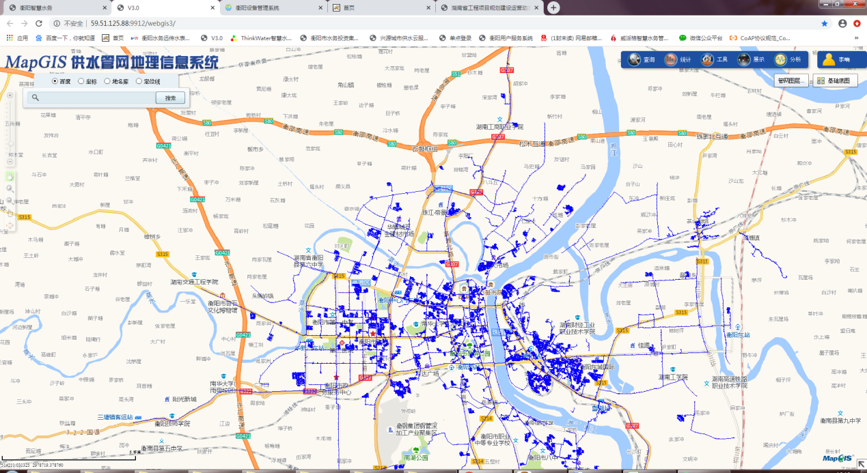Activate the magnifier zoom-out tool
Viewport: 867px width, 473px height.
[x=10, y=201]
